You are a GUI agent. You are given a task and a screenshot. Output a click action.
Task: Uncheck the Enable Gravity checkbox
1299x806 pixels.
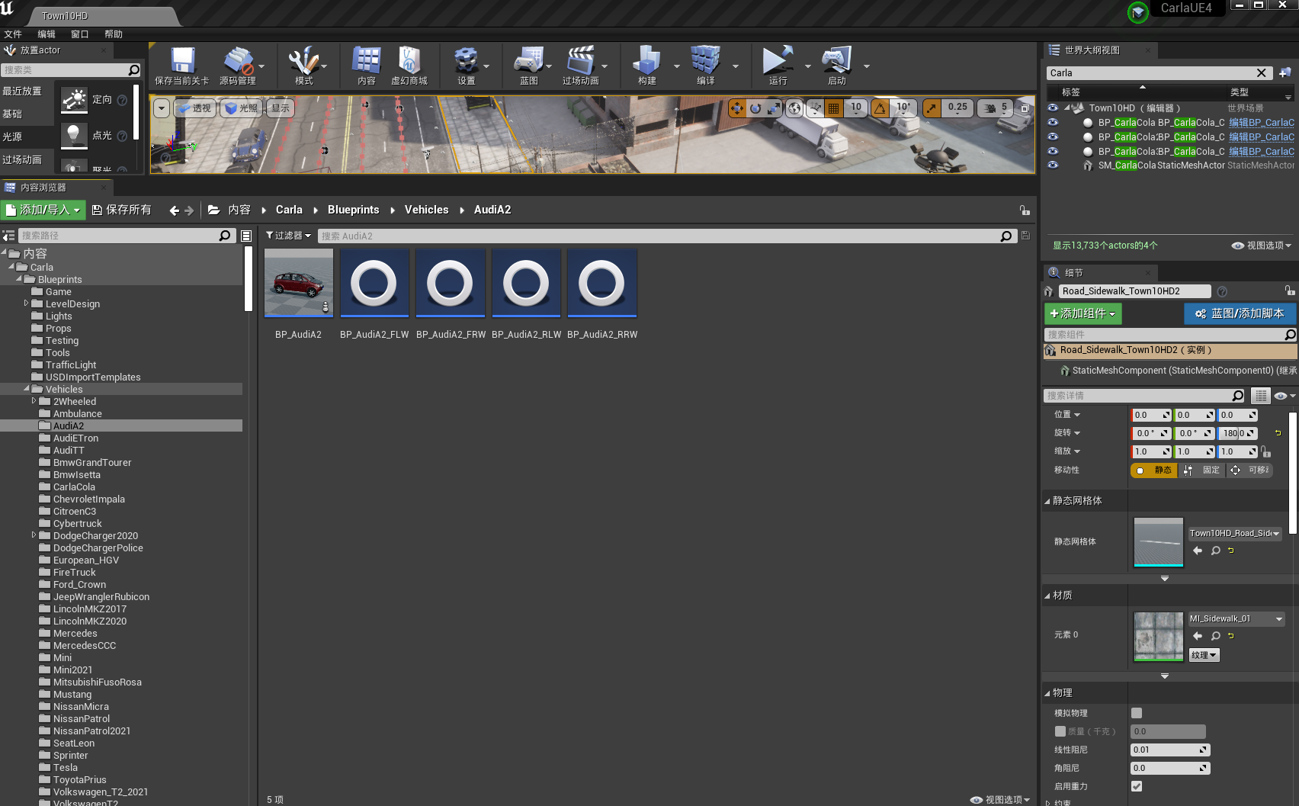[1137, 786]
